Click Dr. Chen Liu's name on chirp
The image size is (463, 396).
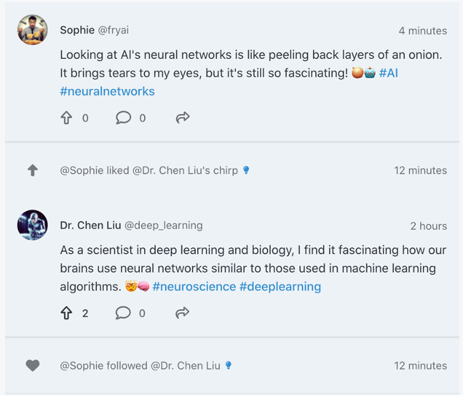pyautogui.click(x=91, y=225)
